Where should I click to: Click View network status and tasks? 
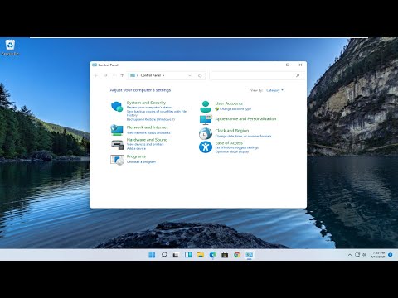(x=148, y=132)
